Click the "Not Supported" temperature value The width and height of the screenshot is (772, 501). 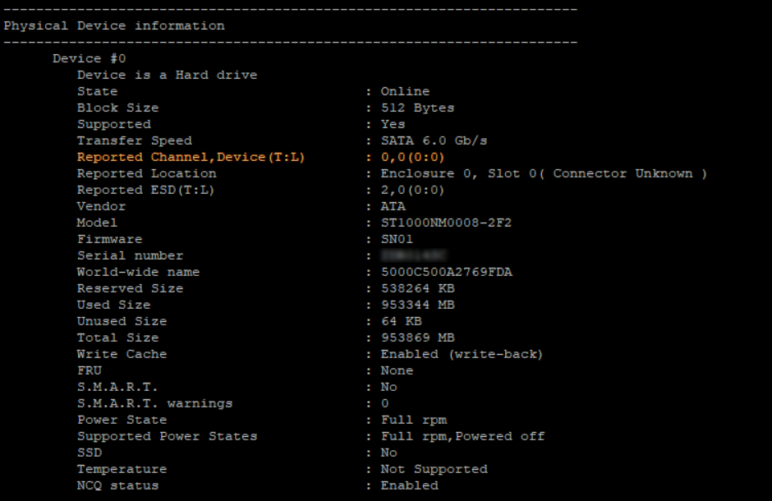[x=434, y=469]
